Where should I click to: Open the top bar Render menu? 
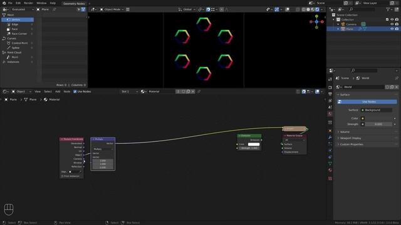pos(28,3)
